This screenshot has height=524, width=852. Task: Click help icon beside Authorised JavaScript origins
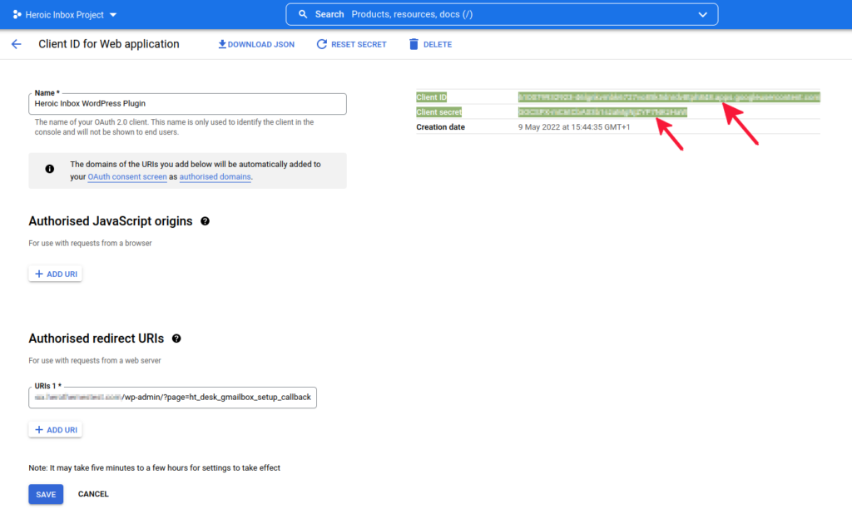tap(205, 221)
